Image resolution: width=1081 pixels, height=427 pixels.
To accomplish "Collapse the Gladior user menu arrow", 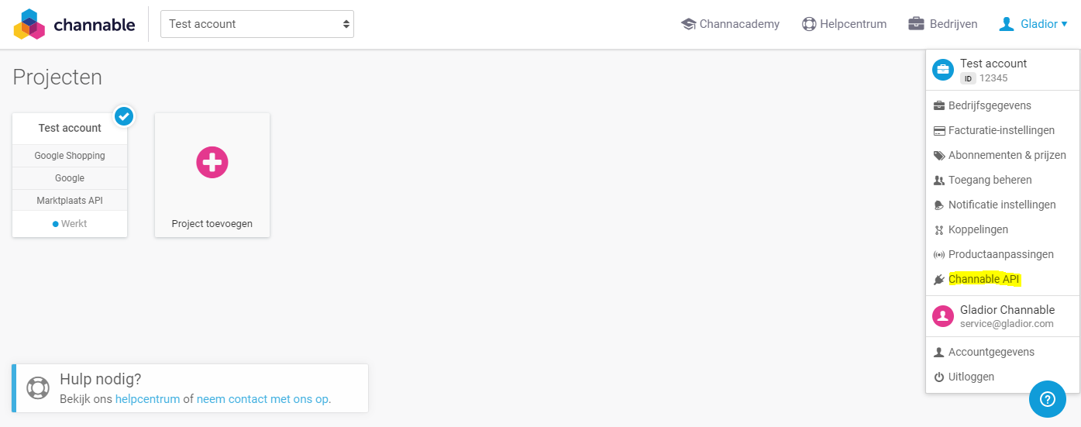I will point(1065,24).
